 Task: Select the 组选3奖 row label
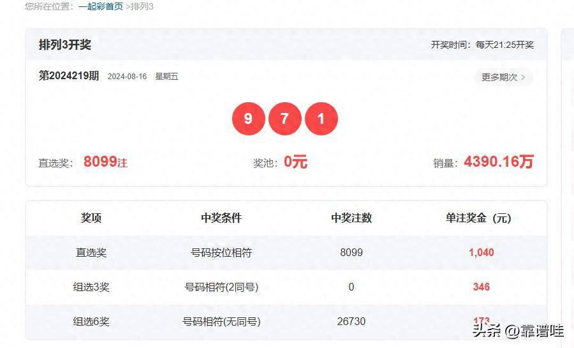[91, 287]
